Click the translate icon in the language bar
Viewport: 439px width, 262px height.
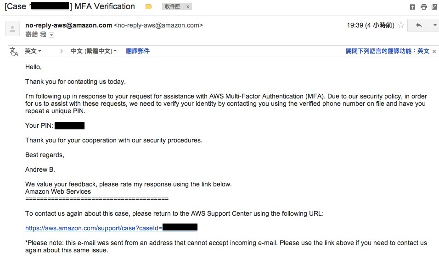(x=14, y=51)
